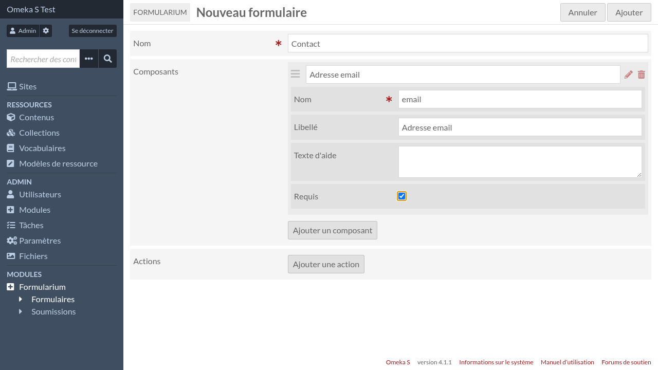Launch search with the magnifier icon
The width and height of the screenshot is (658, 370).
(x=107, y=59)
